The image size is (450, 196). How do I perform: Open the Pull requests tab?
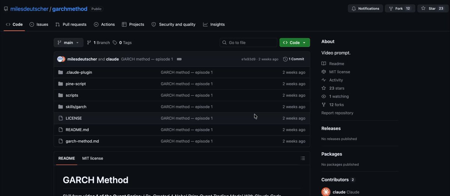point(71,24)
